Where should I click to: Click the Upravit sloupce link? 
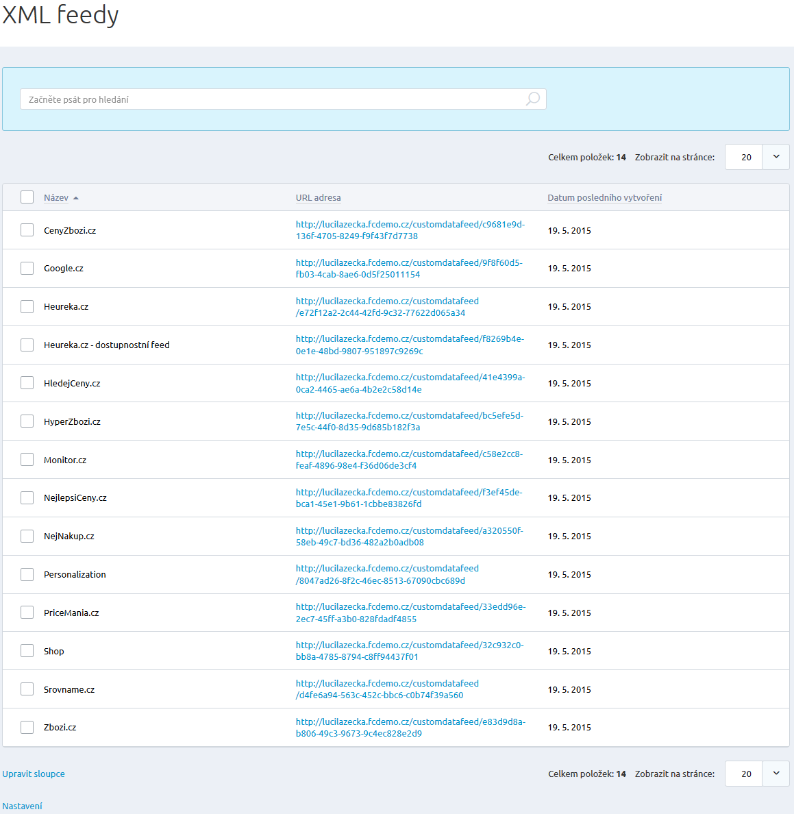click(x=34, y=774)
